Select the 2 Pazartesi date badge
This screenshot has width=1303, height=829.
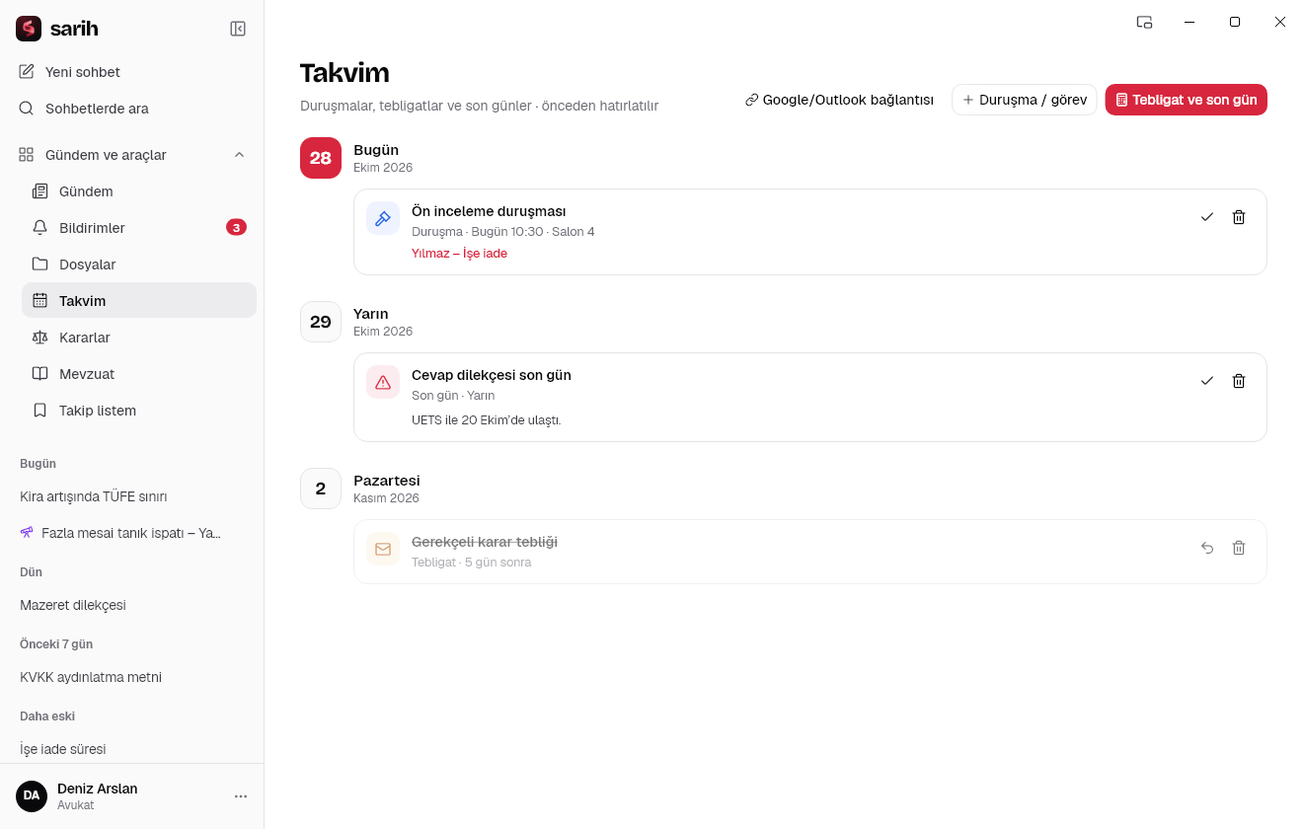click(321, 489)
